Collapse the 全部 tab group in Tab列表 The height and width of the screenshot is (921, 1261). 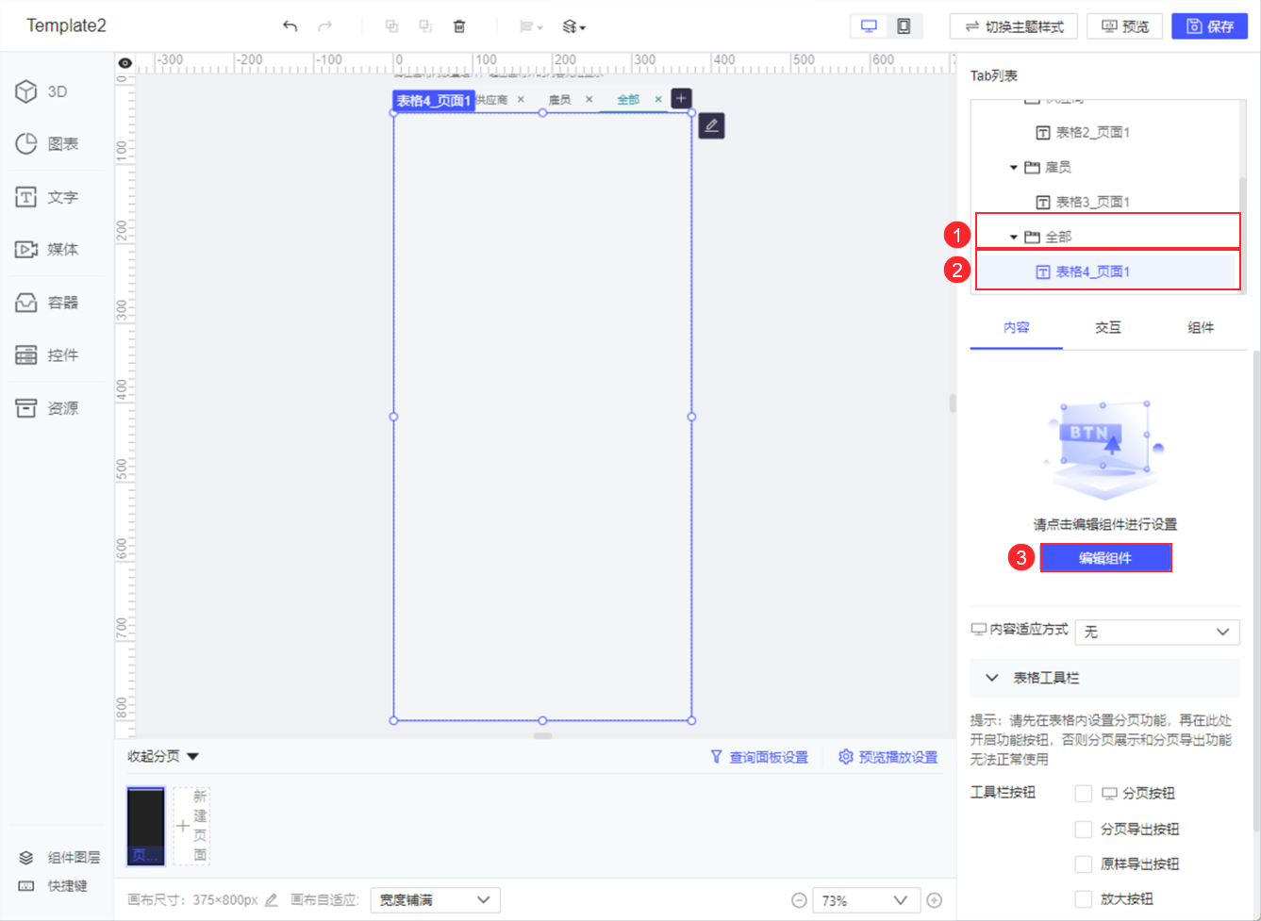[1015, 237]
